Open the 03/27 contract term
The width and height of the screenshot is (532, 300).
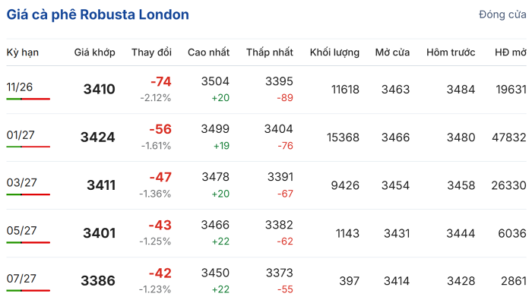21,183
